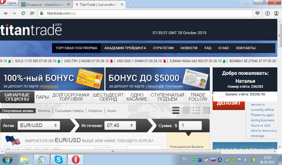282x165 pixels.
Task: Click the browser reload button
Action: point(23,13)
